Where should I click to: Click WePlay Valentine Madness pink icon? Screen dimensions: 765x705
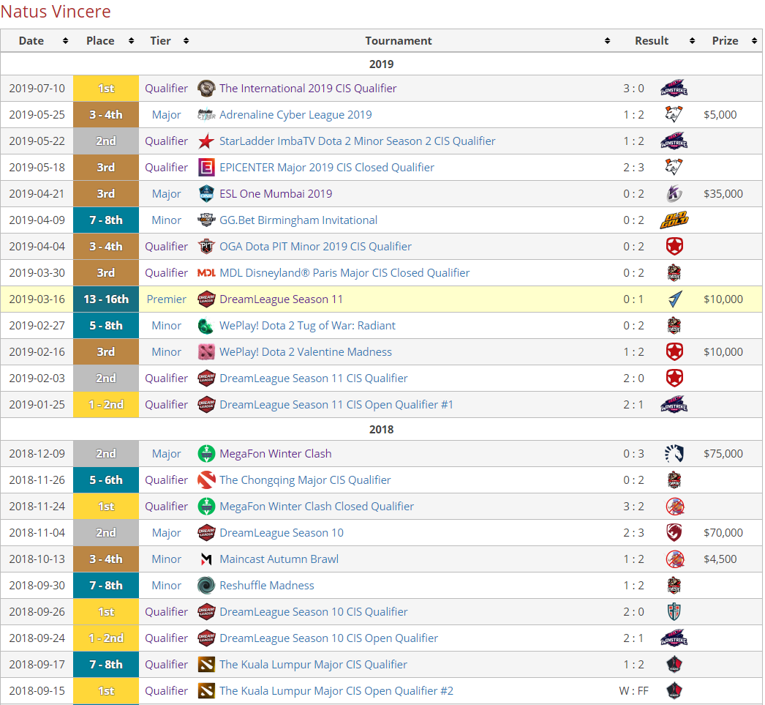point(206,352)
